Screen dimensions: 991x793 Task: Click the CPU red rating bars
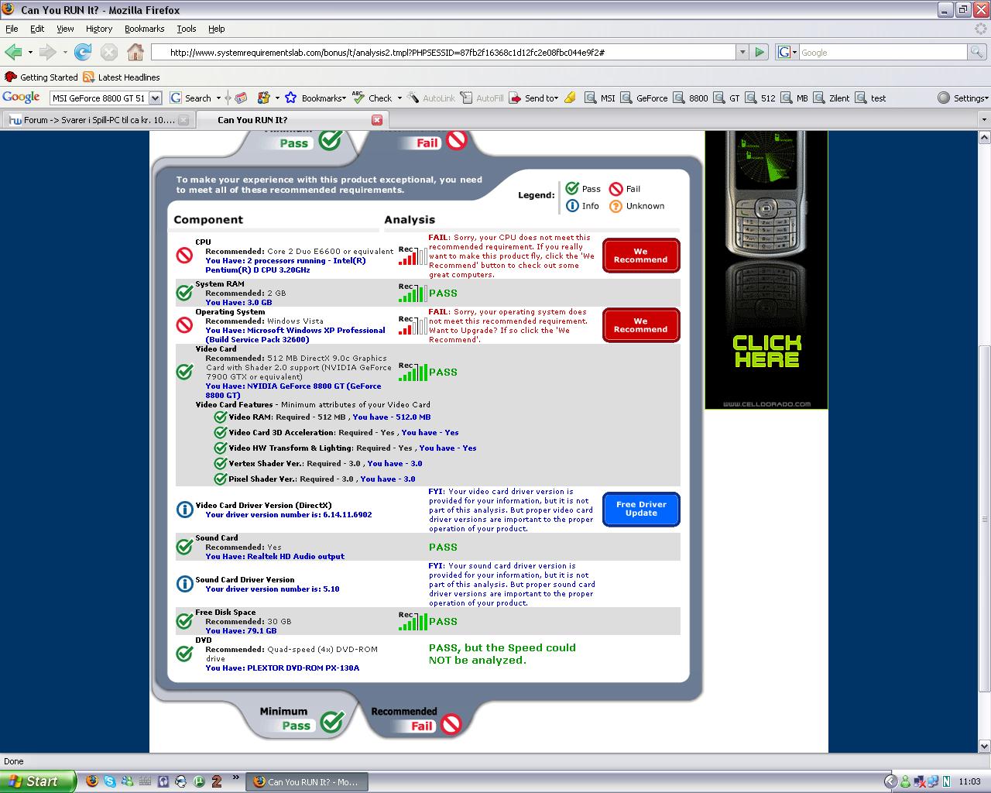(413, 255)
